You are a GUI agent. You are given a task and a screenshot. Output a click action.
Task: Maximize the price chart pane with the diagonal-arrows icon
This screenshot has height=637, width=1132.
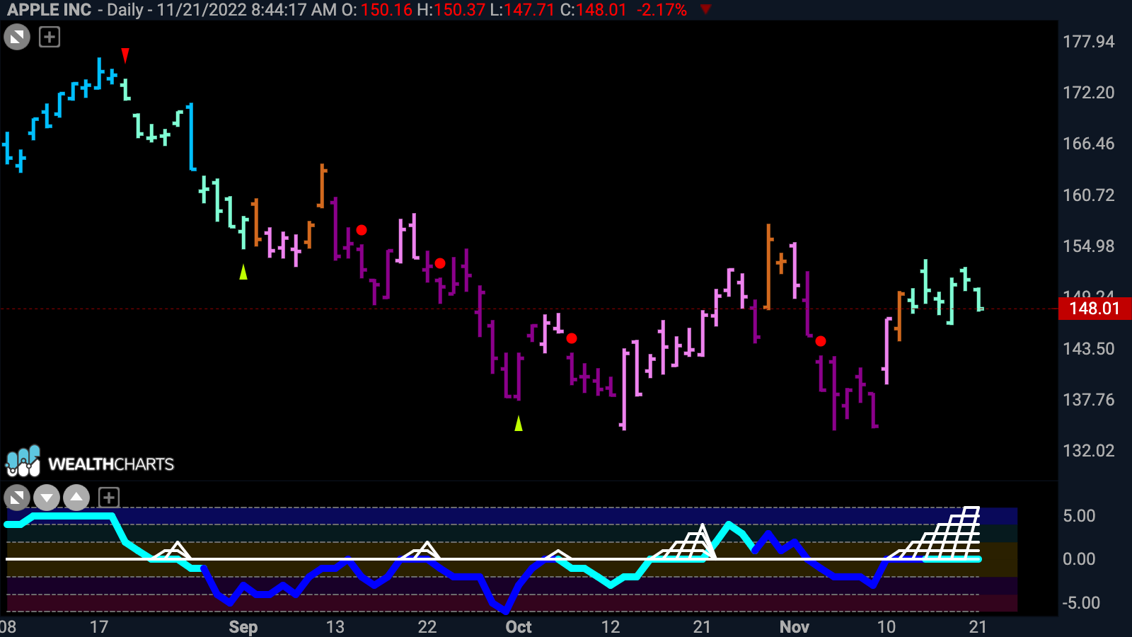(x=17, y=37)
